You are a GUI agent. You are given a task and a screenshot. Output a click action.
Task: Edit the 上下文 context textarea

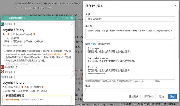[130, 34]
